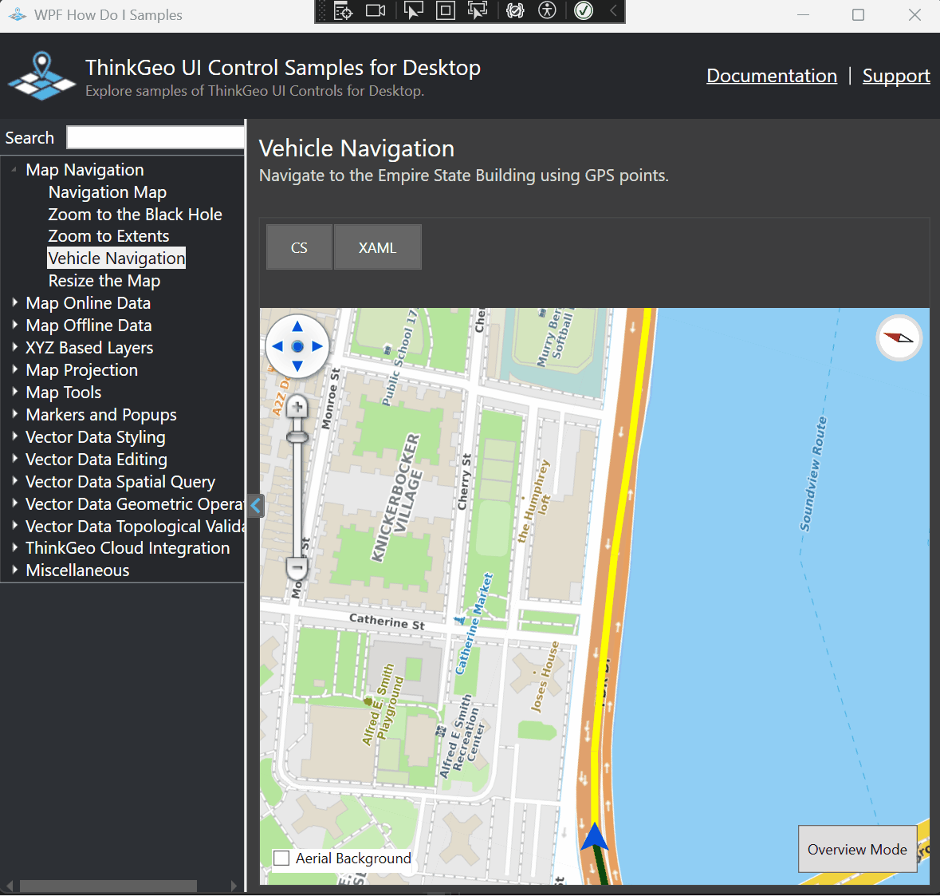
Task: Collapse the Map Navigation tree node
Action: [14, 170]
